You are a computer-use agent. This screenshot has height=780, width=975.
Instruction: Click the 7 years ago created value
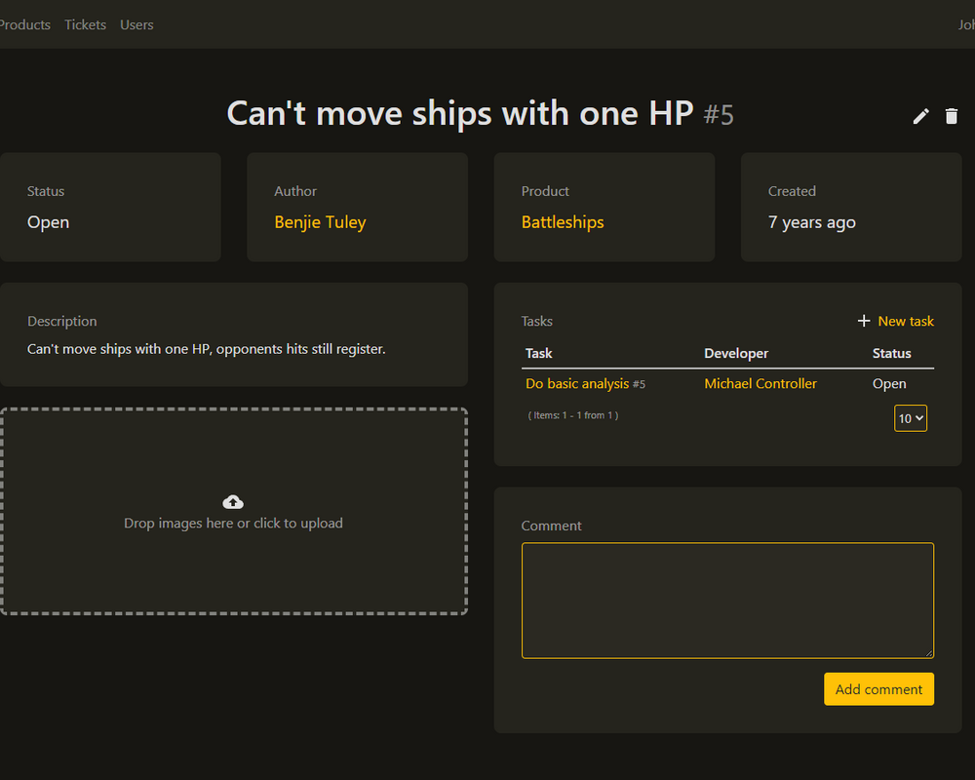[x=811, y=222]
